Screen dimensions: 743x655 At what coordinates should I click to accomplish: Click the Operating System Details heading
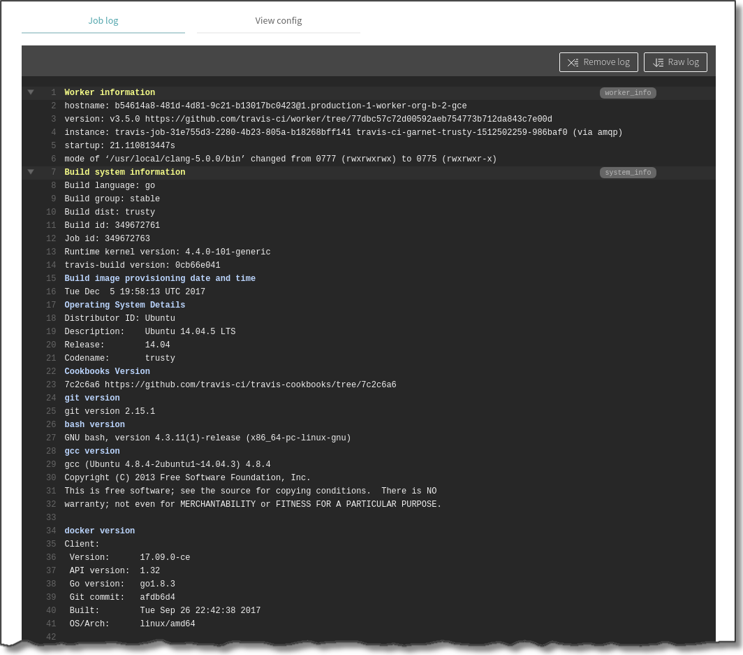pyautogui.click(x=125, y=305)
